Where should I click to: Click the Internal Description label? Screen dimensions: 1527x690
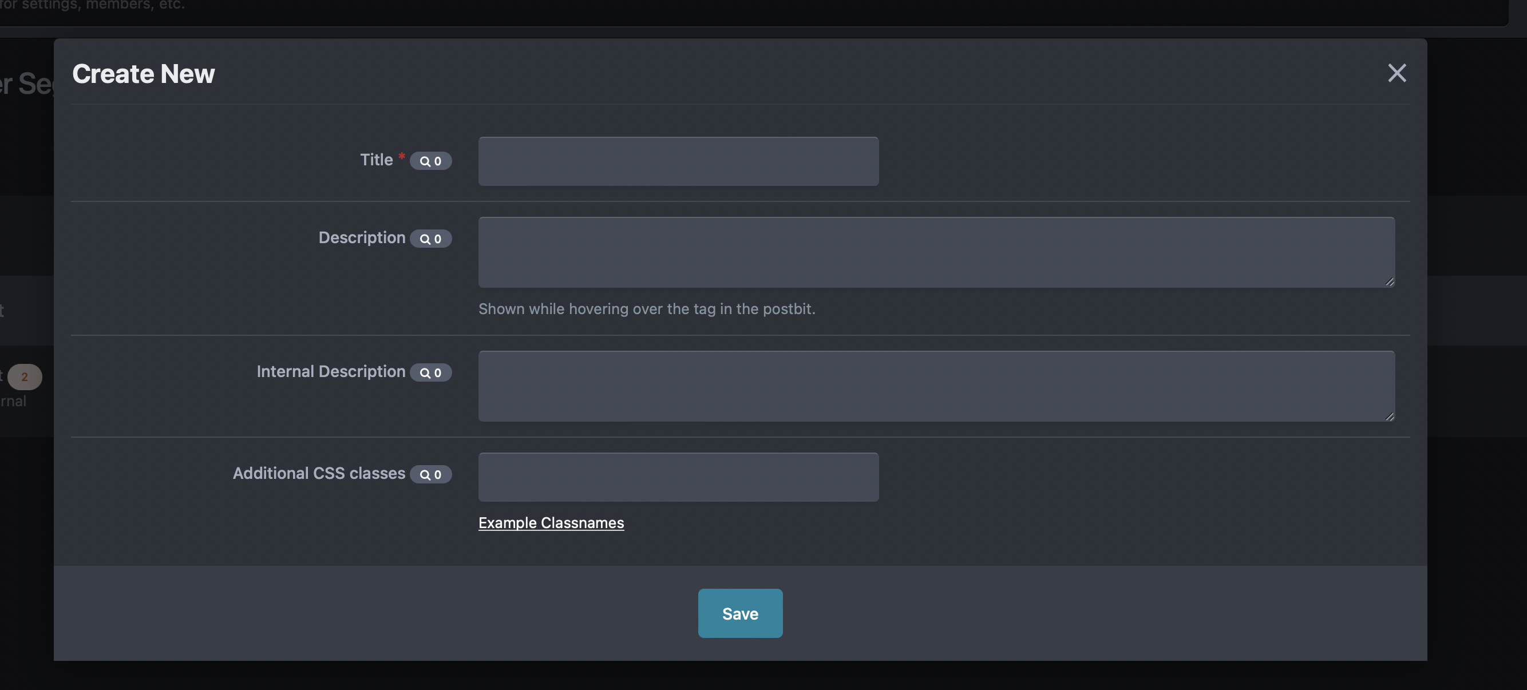(331, 372)
